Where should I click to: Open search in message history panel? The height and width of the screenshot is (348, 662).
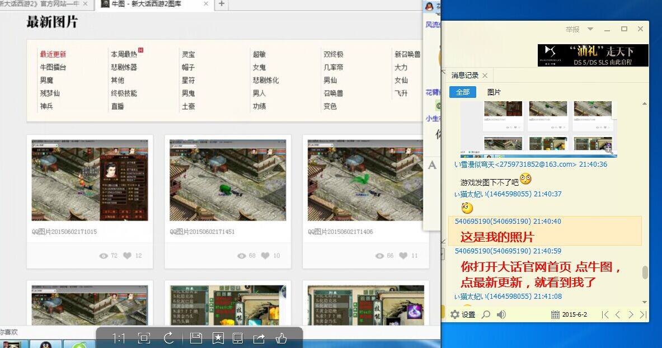[486, 314]
